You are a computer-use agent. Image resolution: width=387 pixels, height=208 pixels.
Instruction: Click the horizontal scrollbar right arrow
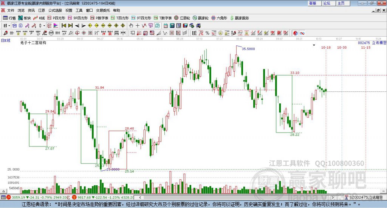333,197
